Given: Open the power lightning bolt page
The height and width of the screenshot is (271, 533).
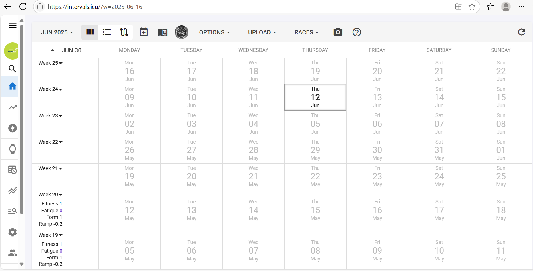Looking at the screenshot, I should point(12,128).
